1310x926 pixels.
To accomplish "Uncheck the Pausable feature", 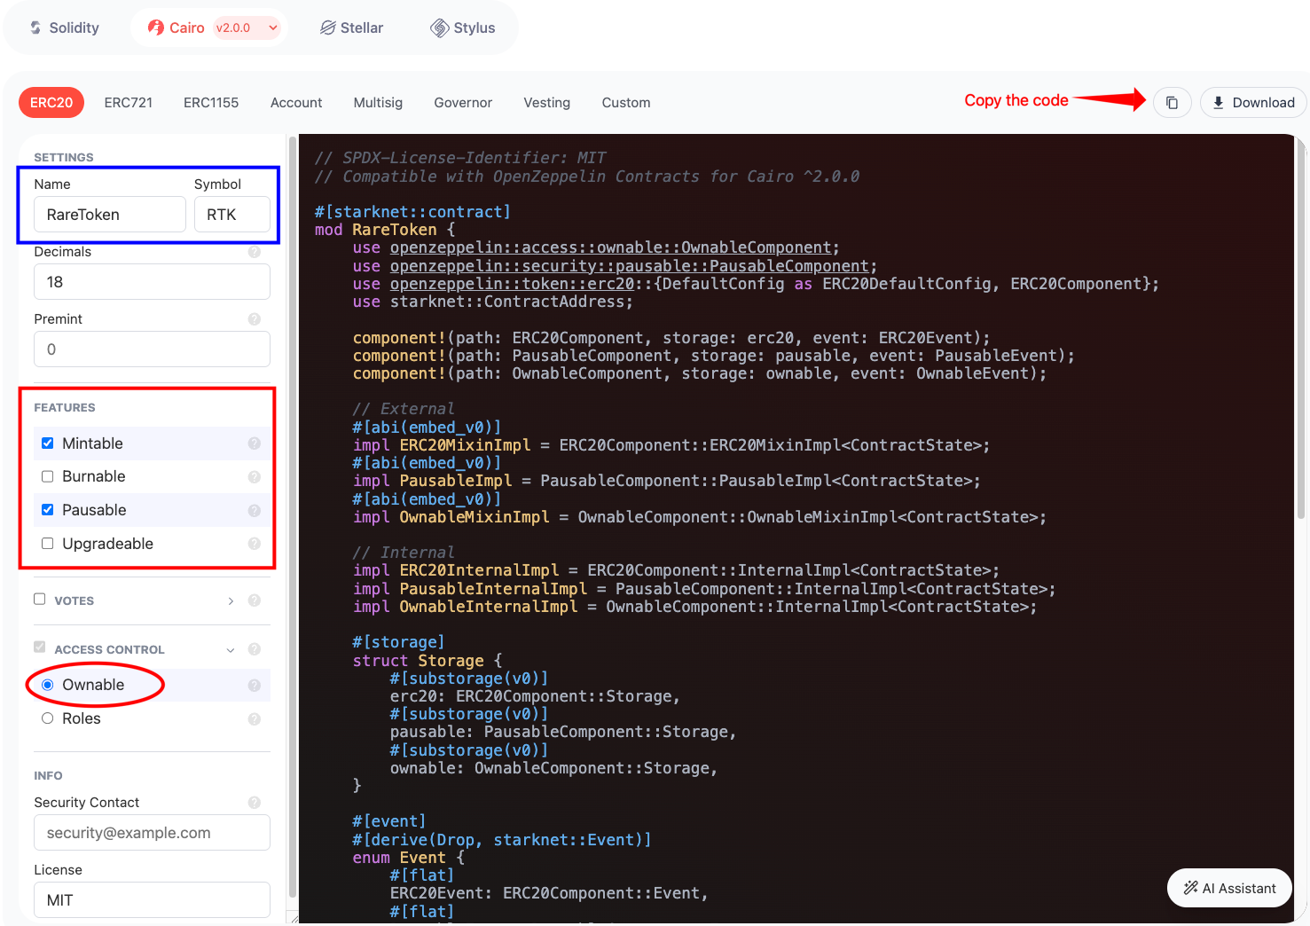I will pyautogui.click(x=47, y=509).
